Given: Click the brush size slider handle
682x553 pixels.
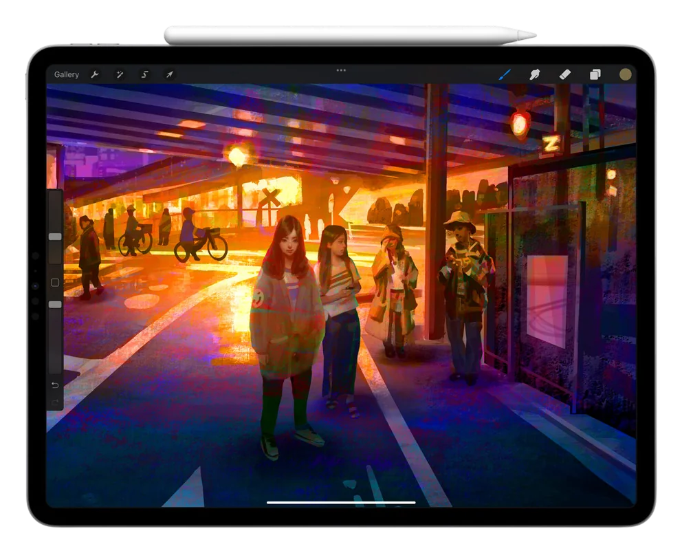Looking at the screenshot, I should tap(55, 237).
